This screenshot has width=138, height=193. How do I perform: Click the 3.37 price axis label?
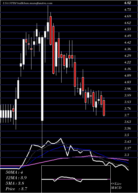(x=128, y=148)
